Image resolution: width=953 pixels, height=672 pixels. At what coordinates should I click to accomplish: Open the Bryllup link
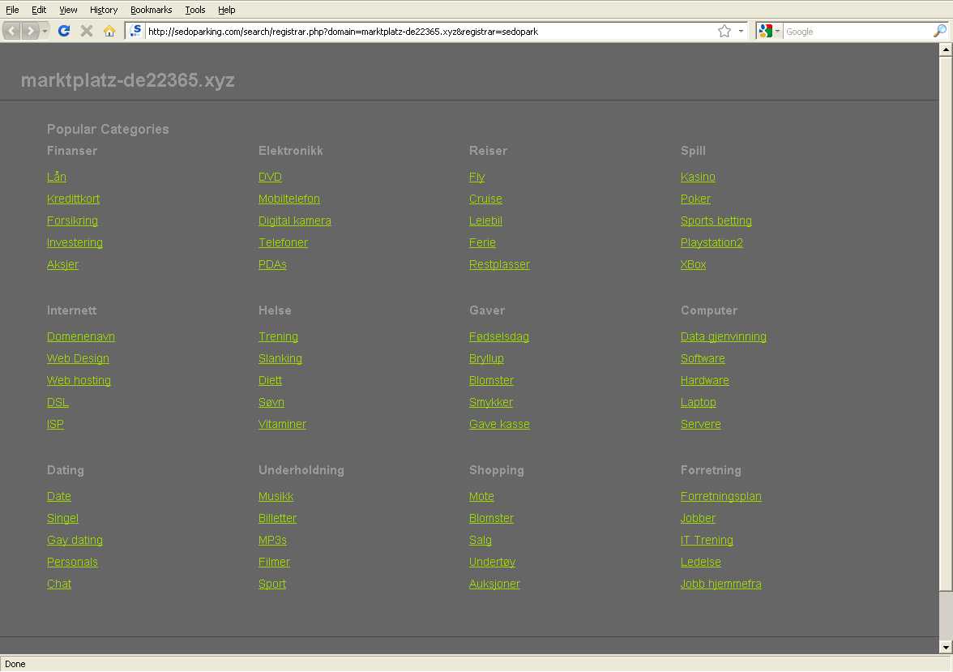(x=486, y=359)
